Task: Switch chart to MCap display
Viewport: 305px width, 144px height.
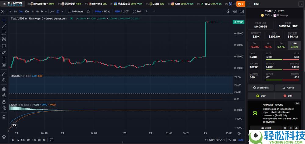Action: (107, 12)
